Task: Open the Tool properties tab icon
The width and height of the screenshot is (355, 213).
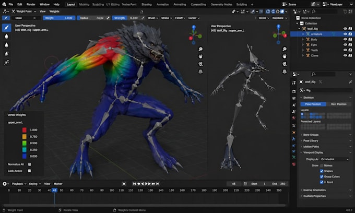Action: click(x=294, y=83)
